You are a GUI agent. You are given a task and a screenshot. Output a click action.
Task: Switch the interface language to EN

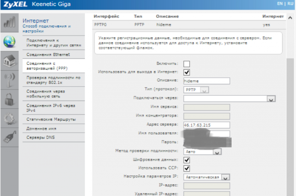(x=279, y=4)
